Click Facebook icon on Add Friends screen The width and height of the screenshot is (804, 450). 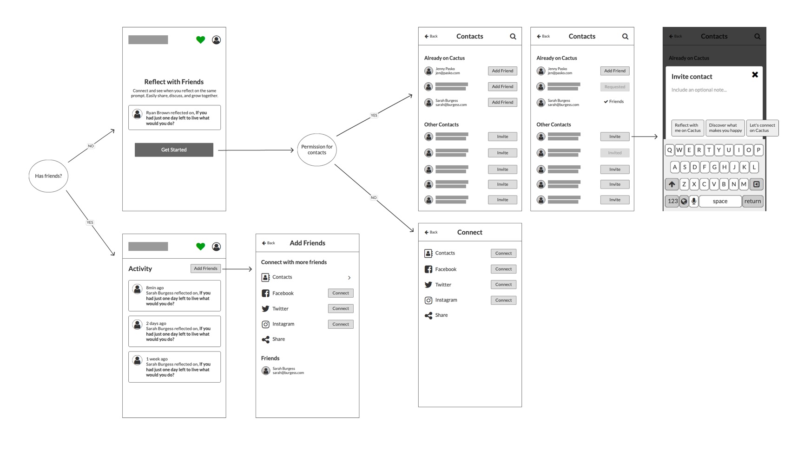[265, 293]
